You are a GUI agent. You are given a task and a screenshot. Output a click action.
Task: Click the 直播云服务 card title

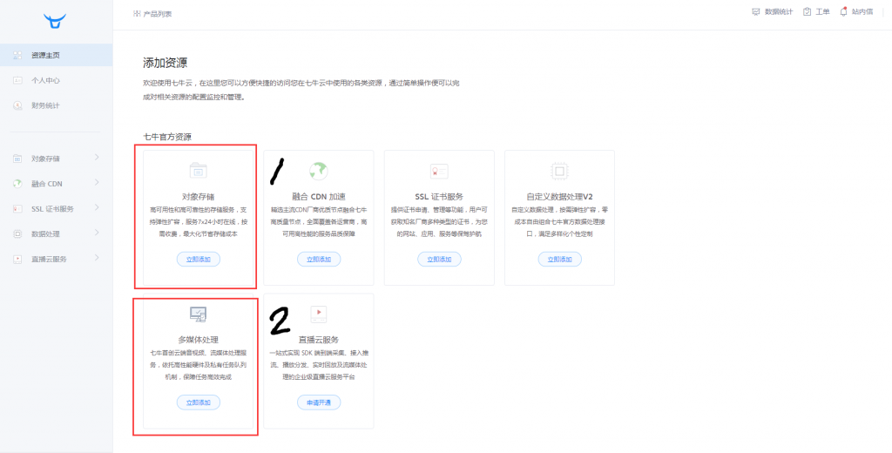pyautogui.click(x=319, y=340)
